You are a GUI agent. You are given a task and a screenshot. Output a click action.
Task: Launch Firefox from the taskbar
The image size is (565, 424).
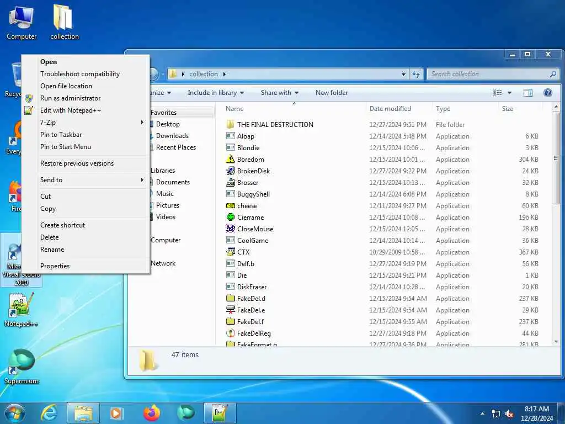(x=152, y=413)
